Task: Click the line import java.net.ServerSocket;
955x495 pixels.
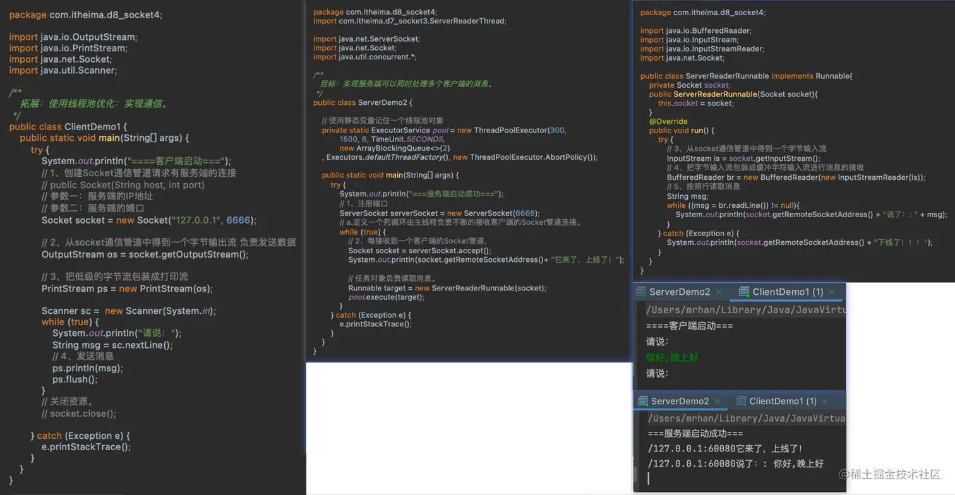Action: [x=366, y=39]
